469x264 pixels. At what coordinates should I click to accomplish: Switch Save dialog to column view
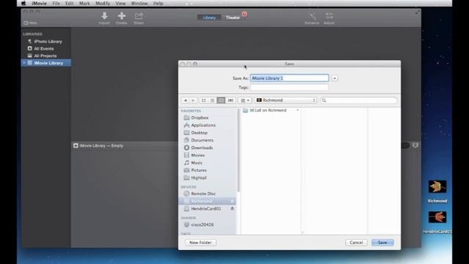tap(221, 100)
